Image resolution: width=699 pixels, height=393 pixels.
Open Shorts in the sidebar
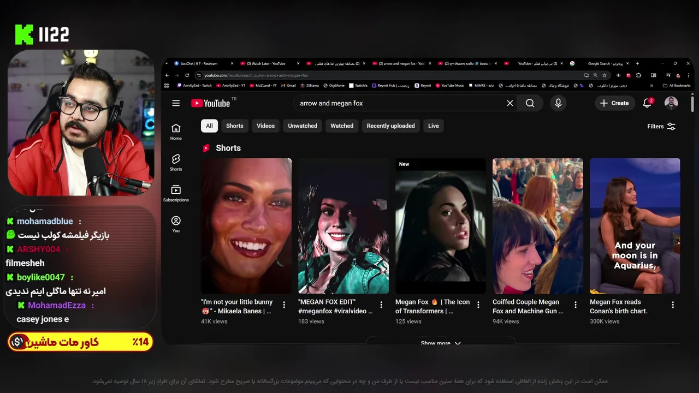pyautogui.click(x=176, y=162)
